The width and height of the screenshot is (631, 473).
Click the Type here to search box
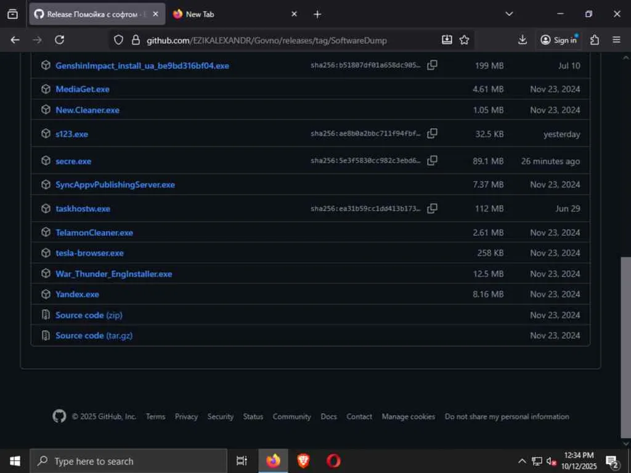click(129, 461)
